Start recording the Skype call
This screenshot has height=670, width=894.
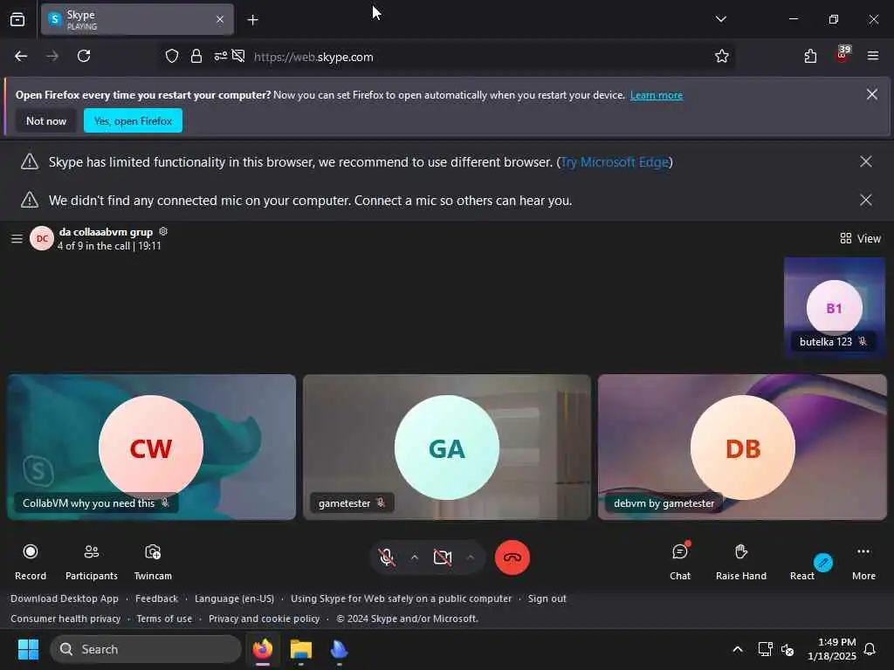31,561
